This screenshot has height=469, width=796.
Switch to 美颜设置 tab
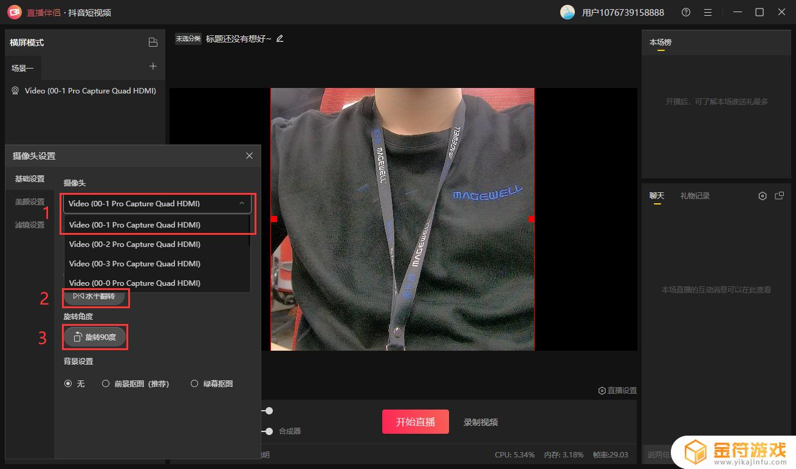(x=30, y=202)
